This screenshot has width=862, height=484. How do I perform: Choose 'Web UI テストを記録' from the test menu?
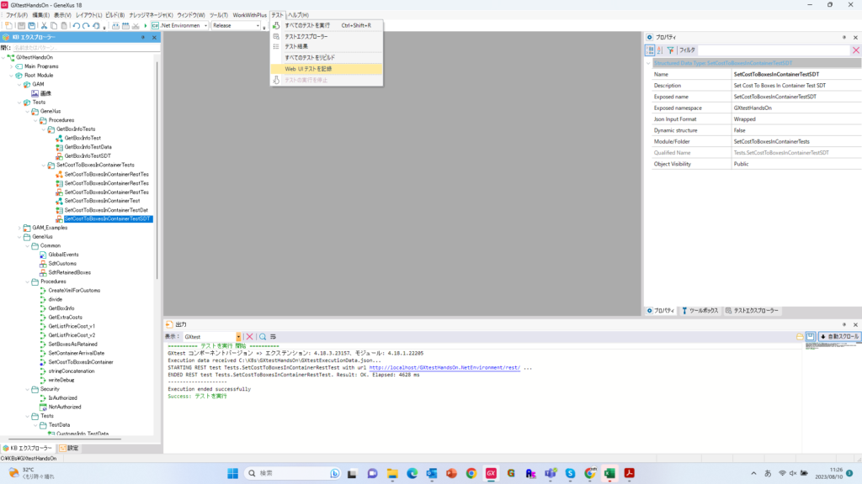(308, 68)
